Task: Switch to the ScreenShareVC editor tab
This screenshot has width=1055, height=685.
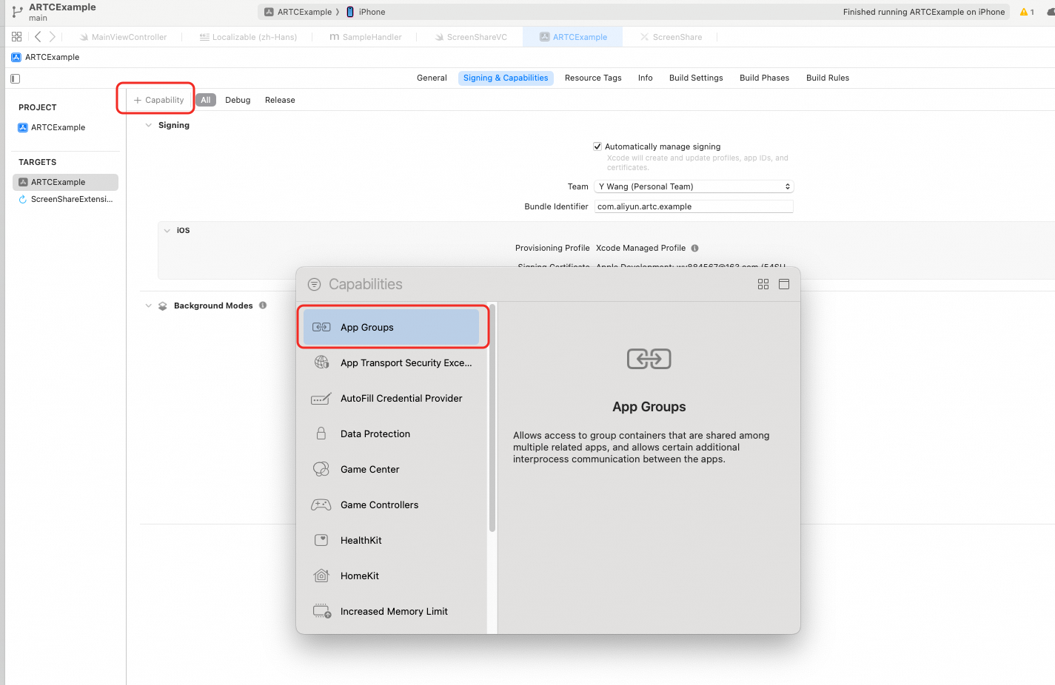Action: (471, 37)
